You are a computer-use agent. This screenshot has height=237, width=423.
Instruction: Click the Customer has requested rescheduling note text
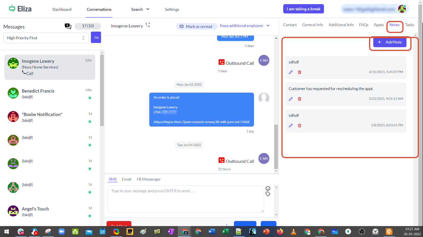(x=331, y=89)
